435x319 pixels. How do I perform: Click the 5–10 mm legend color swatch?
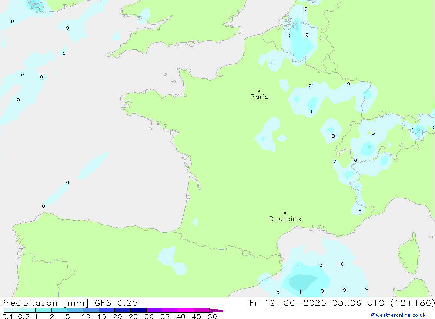[75, 310]
